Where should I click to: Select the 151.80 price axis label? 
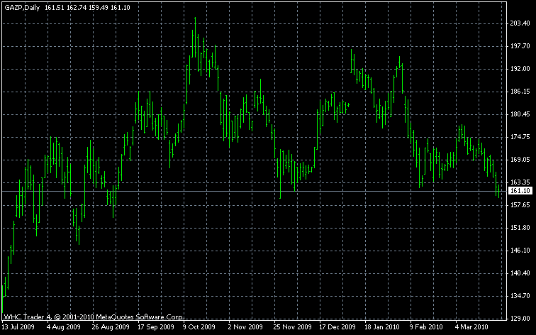520,228
